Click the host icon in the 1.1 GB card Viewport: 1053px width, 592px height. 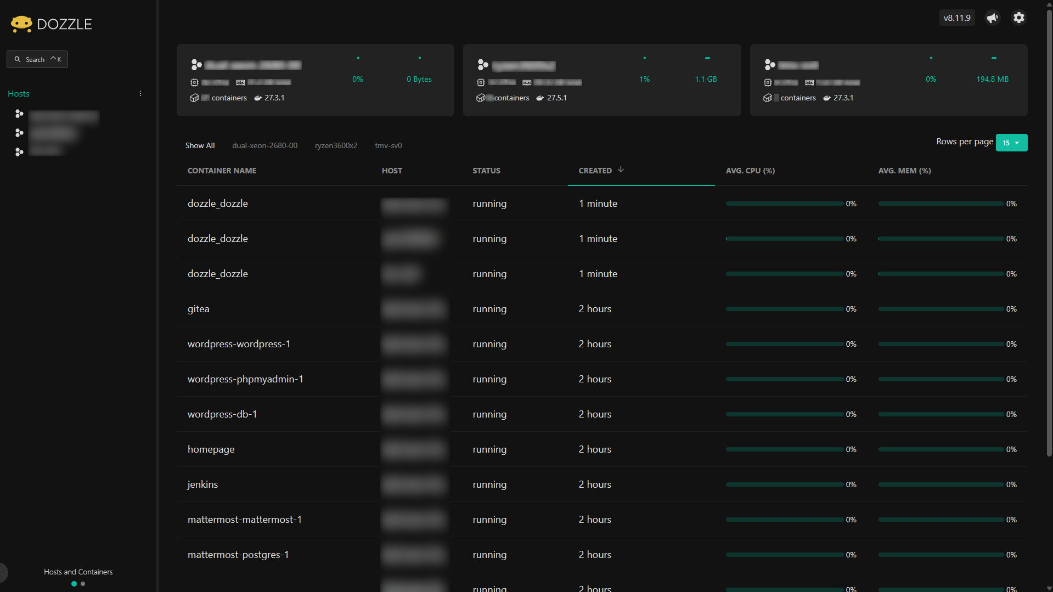point(483,65)
